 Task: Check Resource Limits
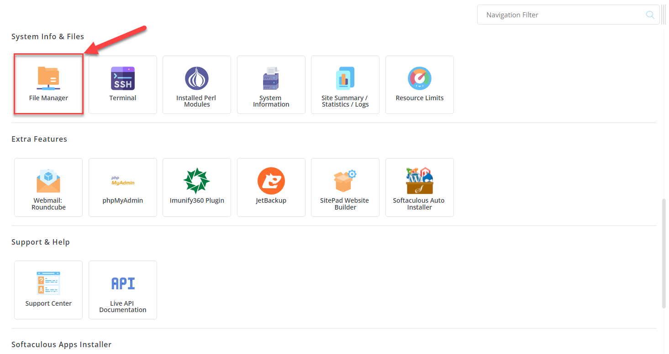click(x=419, y=84)
